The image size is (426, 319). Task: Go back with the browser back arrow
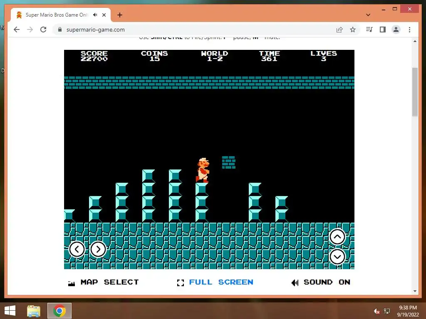tap(17, 29)
